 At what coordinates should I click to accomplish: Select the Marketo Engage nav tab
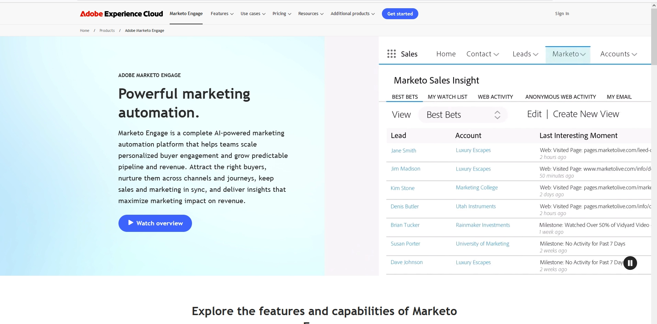186,14
